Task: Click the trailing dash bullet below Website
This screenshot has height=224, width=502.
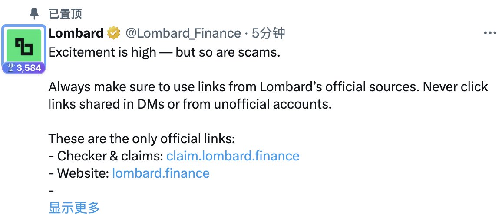Action: point(51,191)
